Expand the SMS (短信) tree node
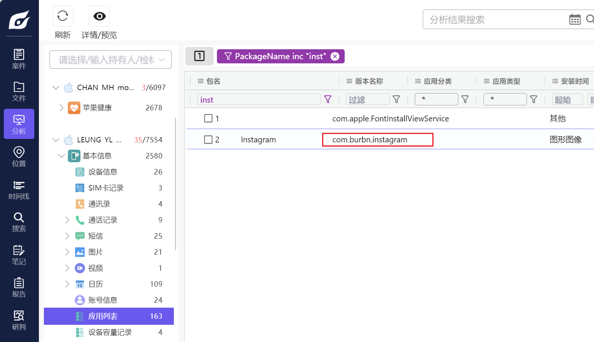This screenshot has height=342, width=594. click(67, 236)
